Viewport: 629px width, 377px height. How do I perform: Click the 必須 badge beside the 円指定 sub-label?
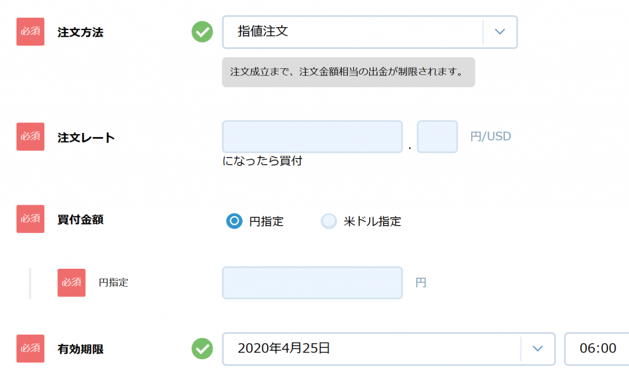coord(71,282)
